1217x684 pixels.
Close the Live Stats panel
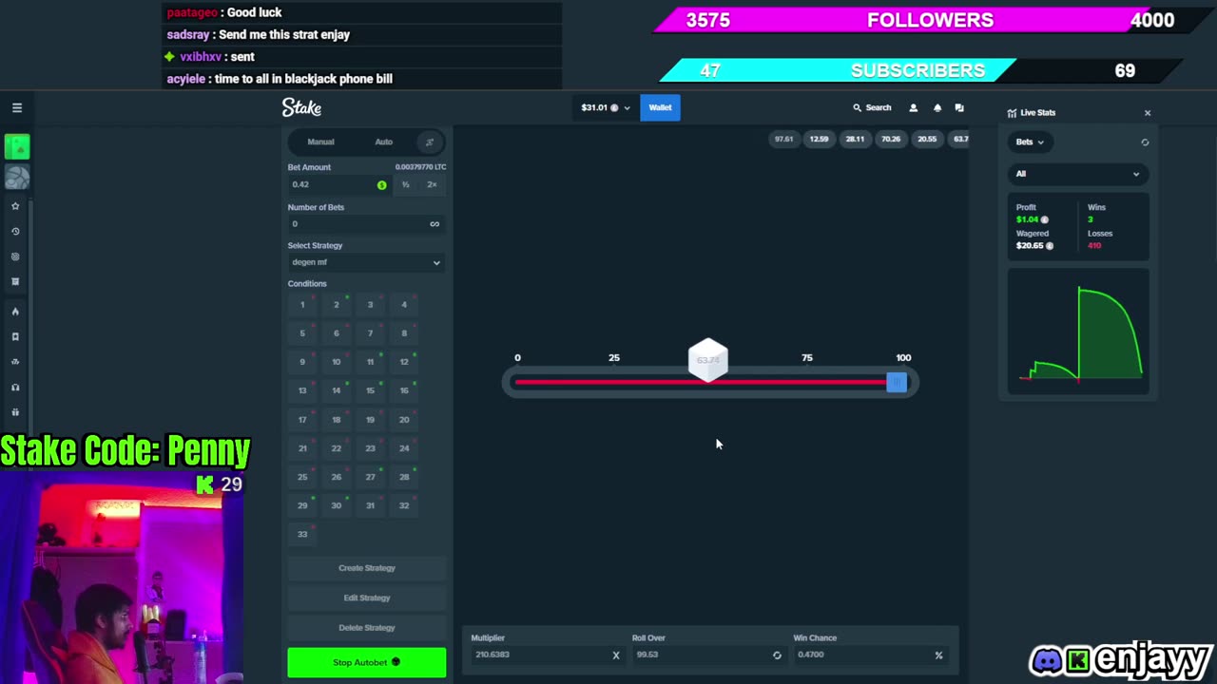tap(1148, 113)
